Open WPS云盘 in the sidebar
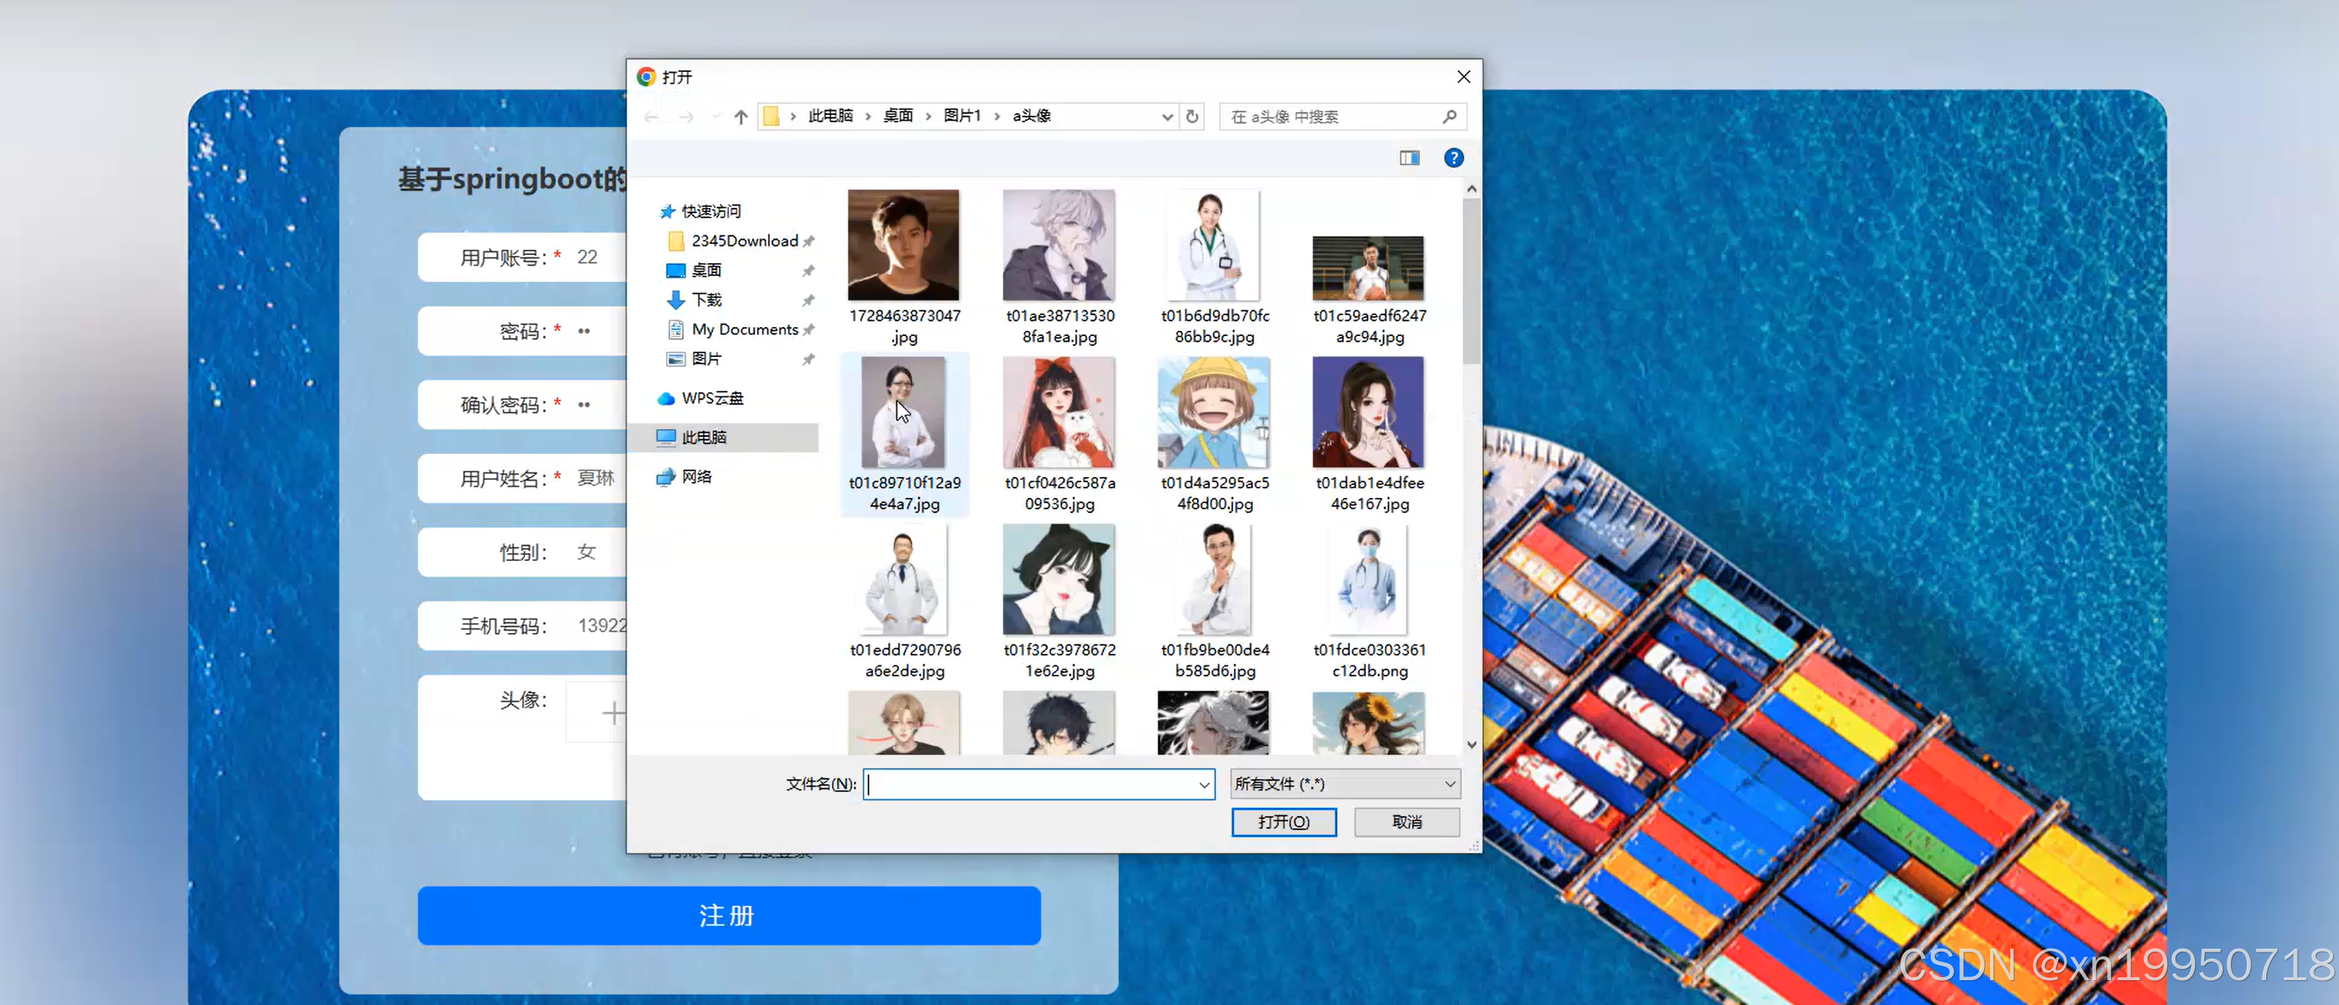This screenshot has width=2339, height=1005. point(712,398)
